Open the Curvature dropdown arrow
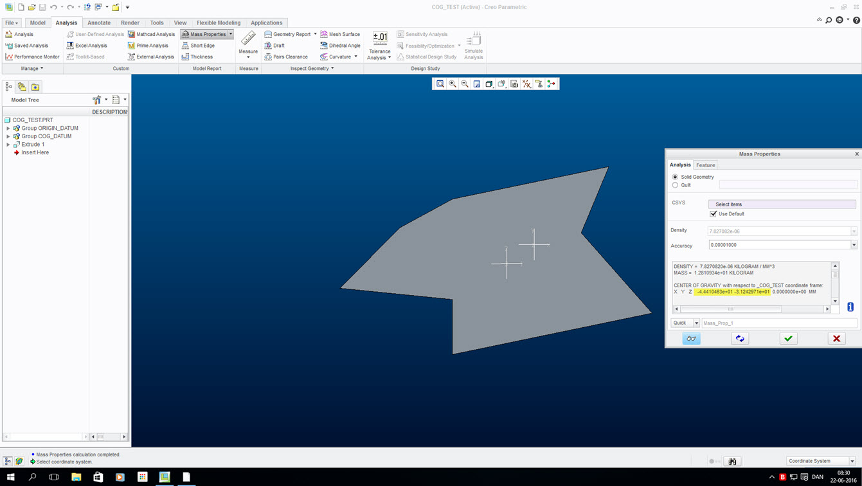 pos(355,57)
